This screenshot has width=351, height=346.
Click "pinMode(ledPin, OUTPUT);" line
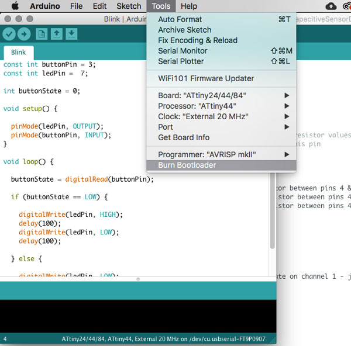pyautogui.click(x=57, y=126)
